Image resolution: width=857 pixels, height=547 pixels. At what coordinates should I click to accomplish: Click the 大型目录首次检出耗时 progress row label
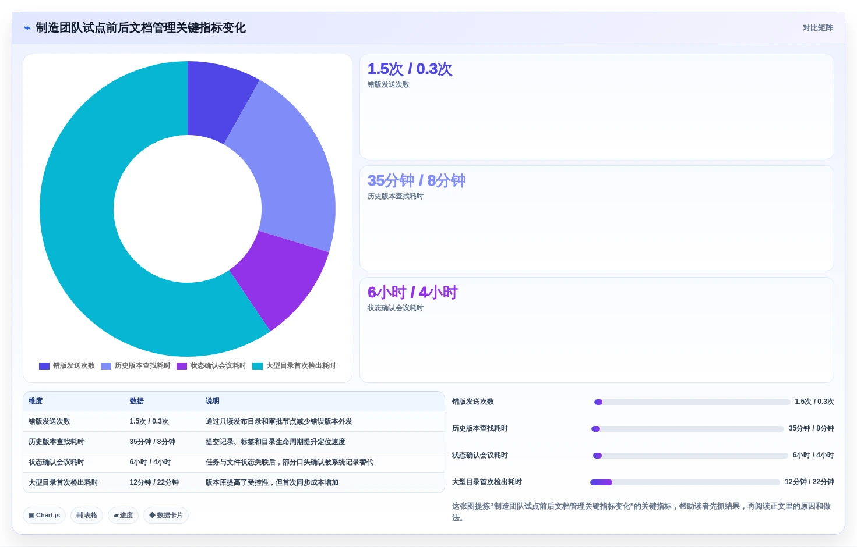(487, 482)
